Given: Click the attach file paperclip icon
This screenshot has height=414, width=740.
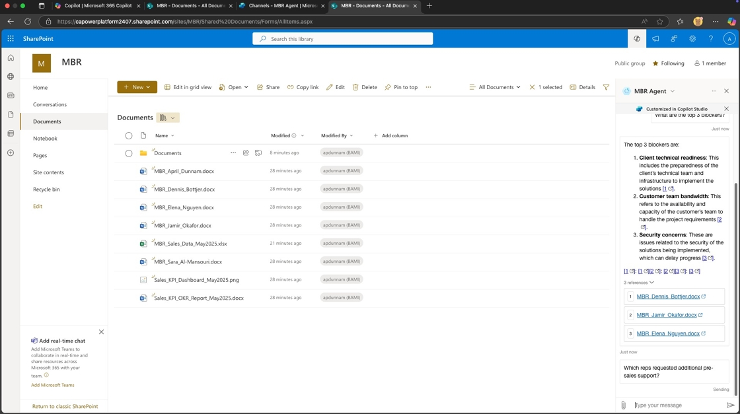Looking at the screenshot, I should tap(623, 405).
